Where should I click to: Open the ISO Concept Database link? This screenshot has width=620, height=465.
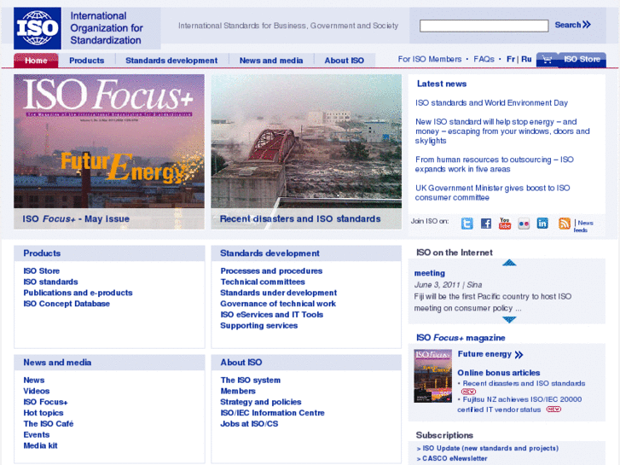point(67,304)
